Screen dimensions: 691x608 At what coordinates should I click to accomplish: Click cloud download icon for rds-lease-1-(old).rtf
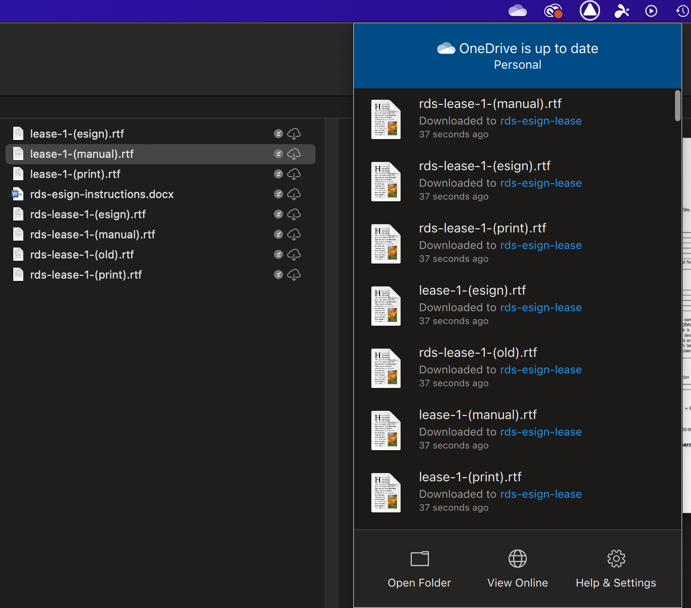[294, 254]
